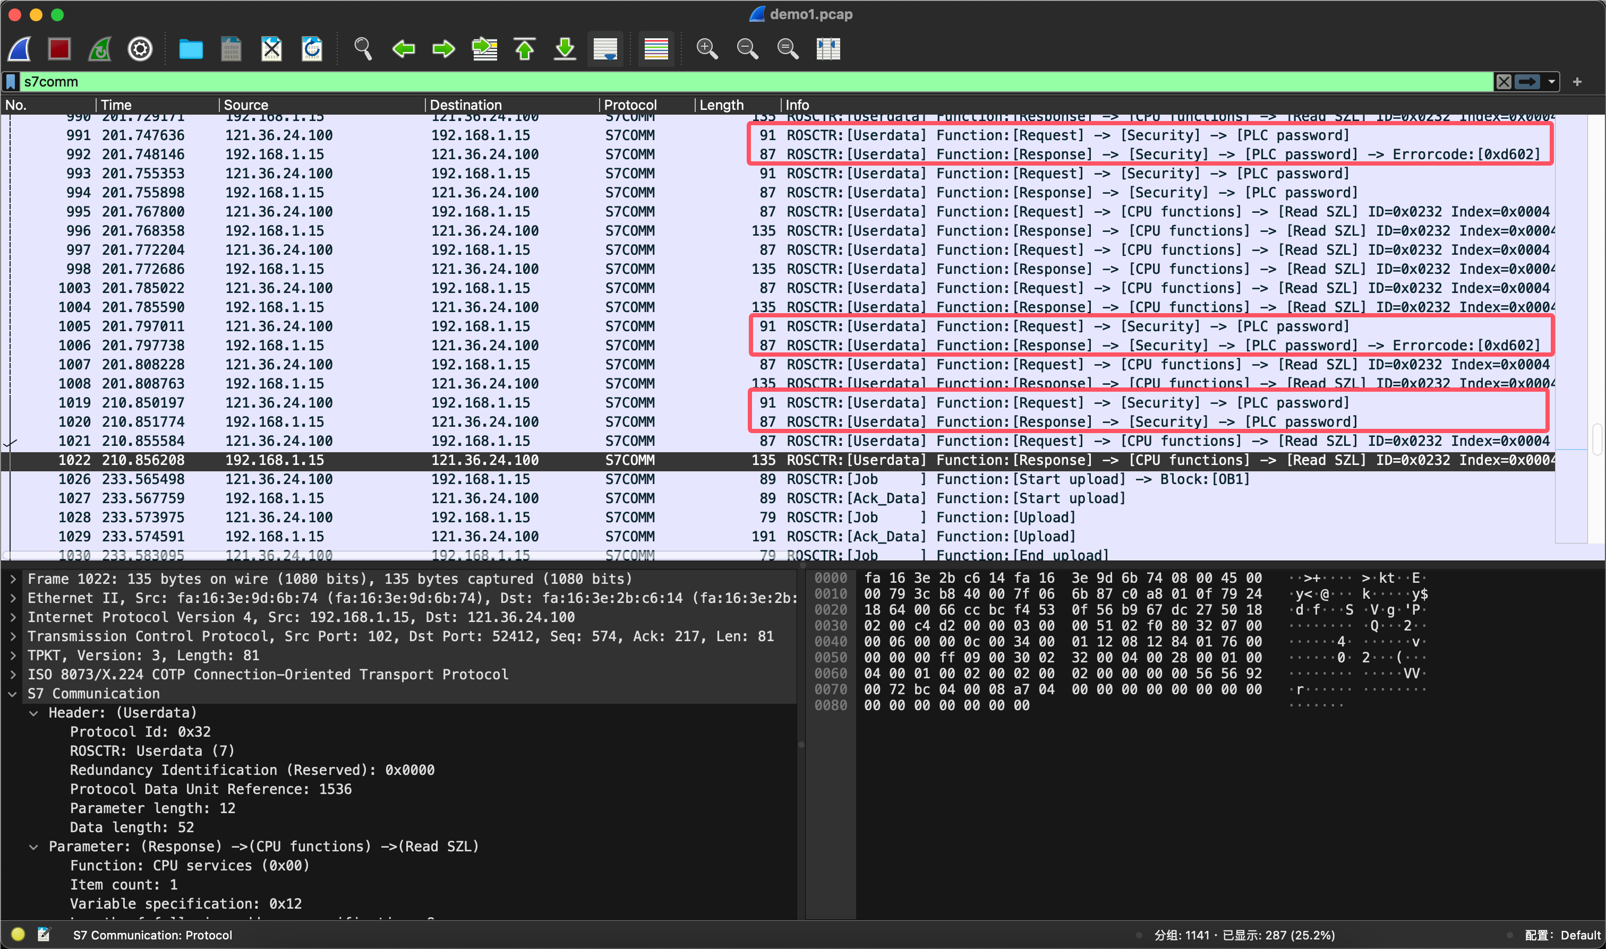Select packet 1029 Upload Ack_Data row

coord(778,537)
